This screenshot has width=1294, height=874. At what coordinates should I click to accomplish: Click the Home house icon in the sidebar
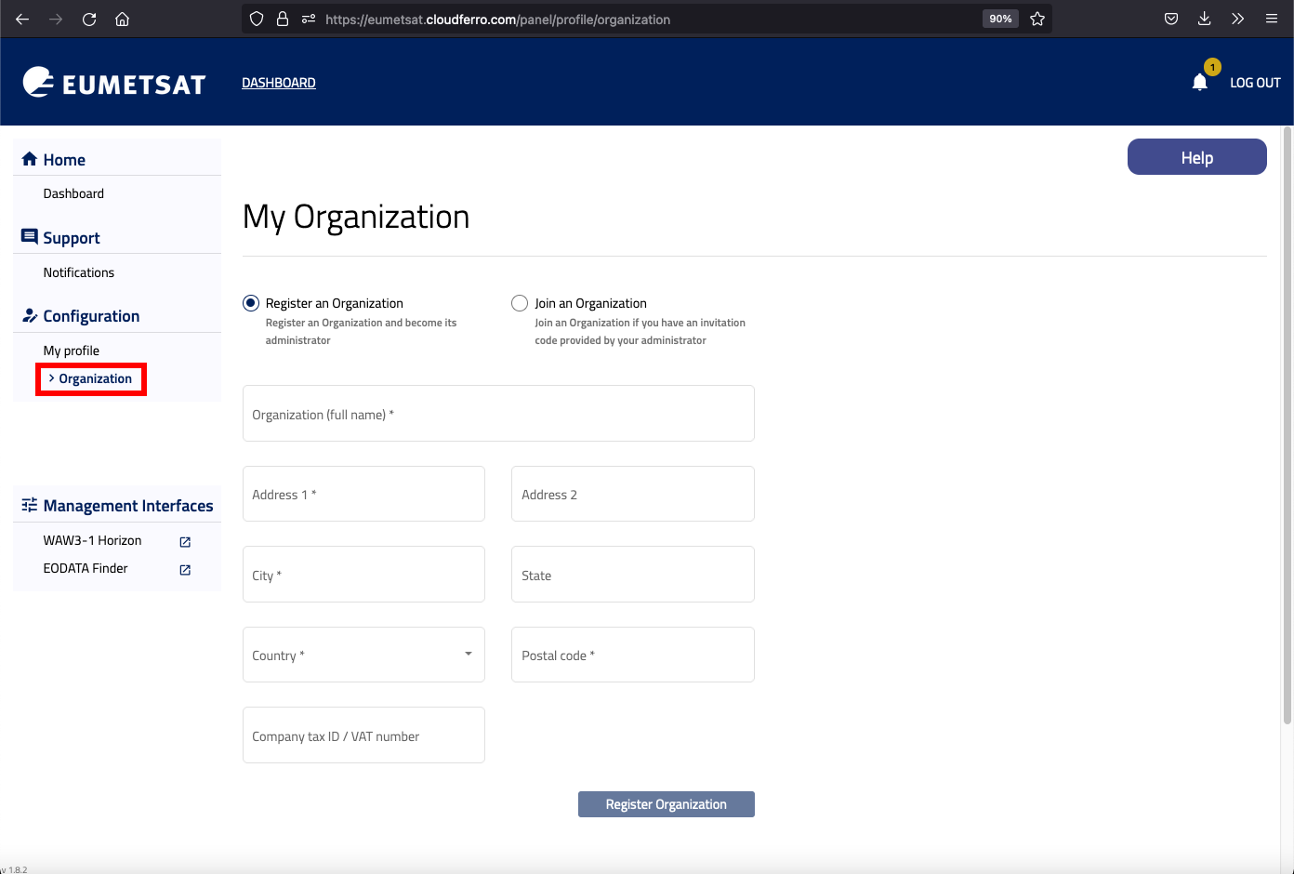[x=30, y=159]
